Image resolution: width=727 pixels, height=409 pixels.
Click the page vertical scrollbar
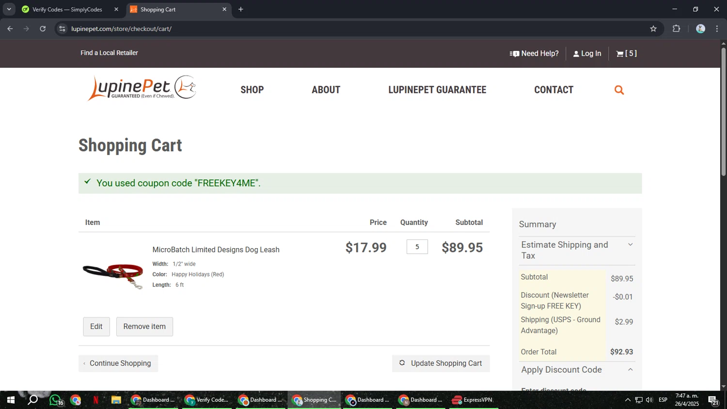pyautogui.click(x=723, y=111)
